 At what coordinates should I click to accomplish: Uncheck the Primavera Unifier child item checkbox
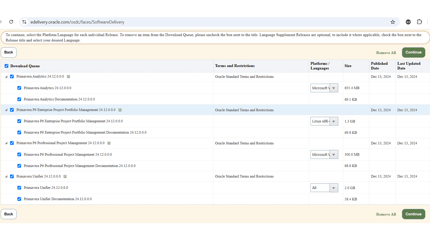(x=19, y=188)
